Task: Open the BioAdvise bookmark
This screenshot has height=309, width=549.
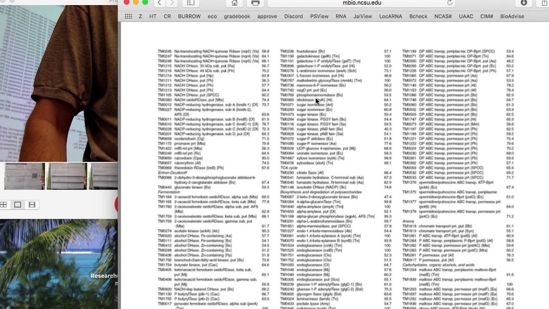Action: pyautogui.click(x=512, y=16)
